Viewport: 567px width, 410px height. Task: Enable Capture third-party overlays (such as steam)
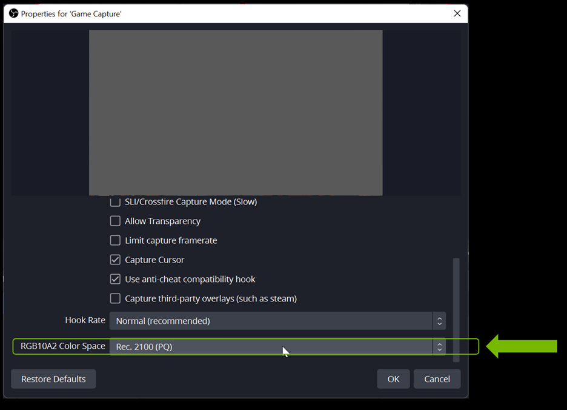[x=115, y=298]
